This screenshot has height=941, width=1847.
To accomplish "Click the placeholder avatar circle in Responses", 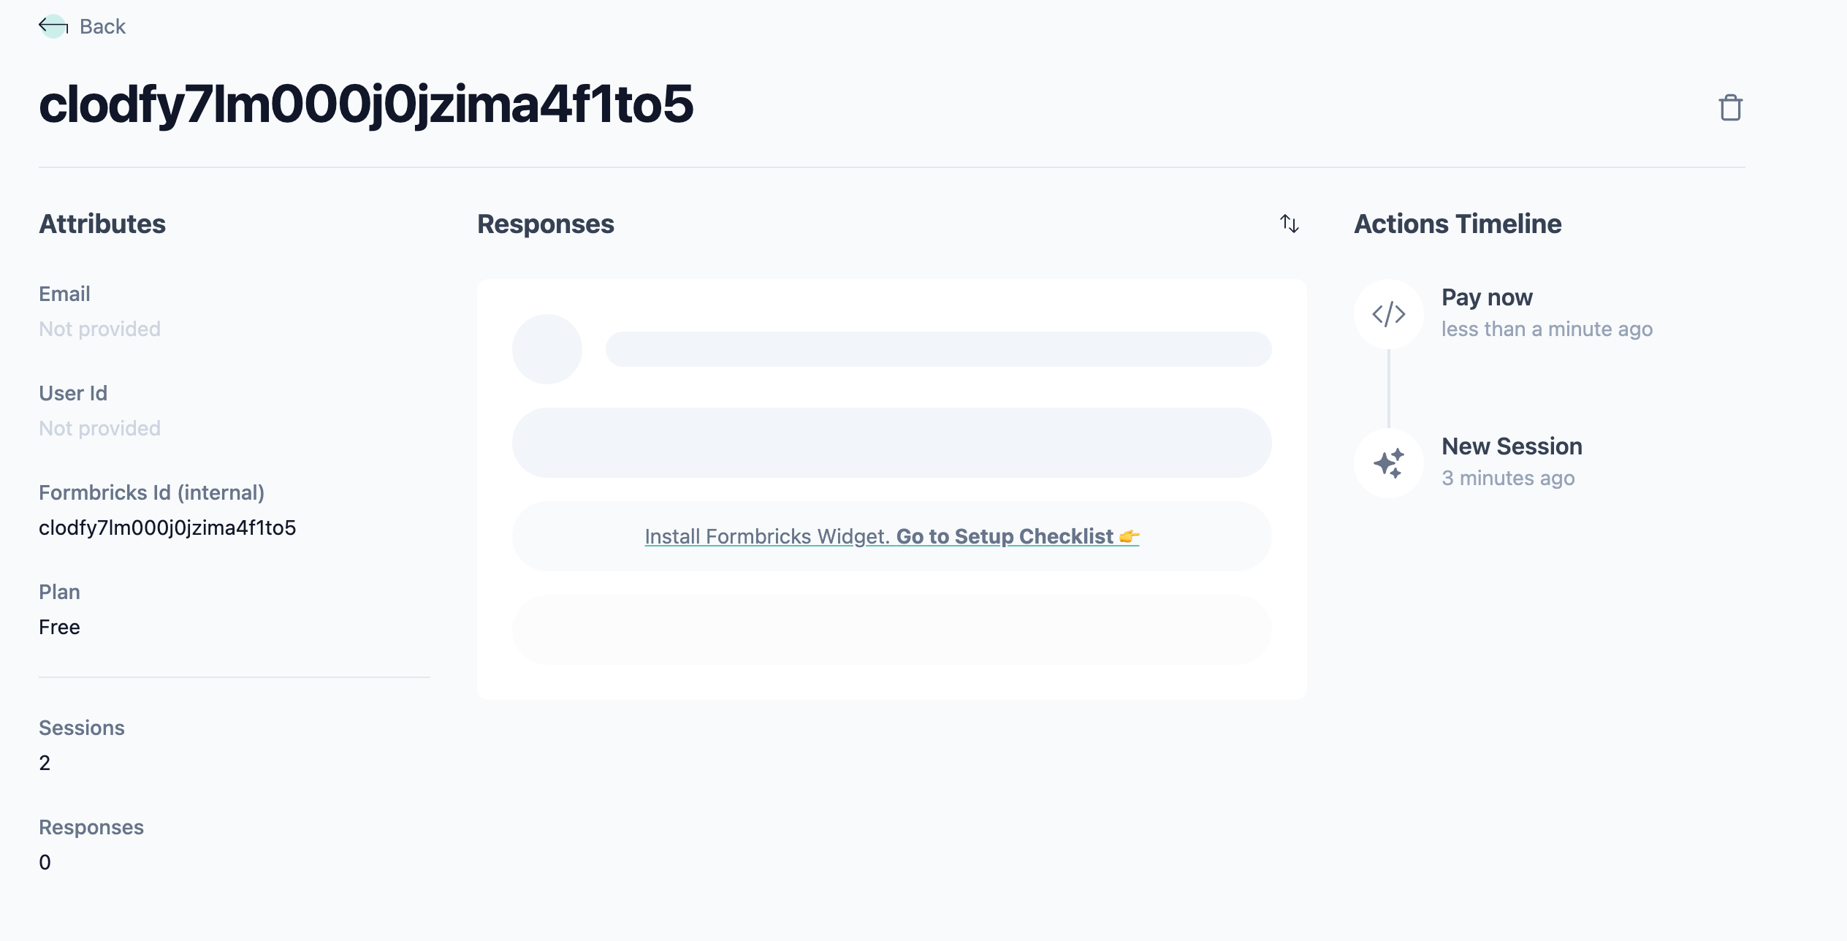I will point(547,349).
